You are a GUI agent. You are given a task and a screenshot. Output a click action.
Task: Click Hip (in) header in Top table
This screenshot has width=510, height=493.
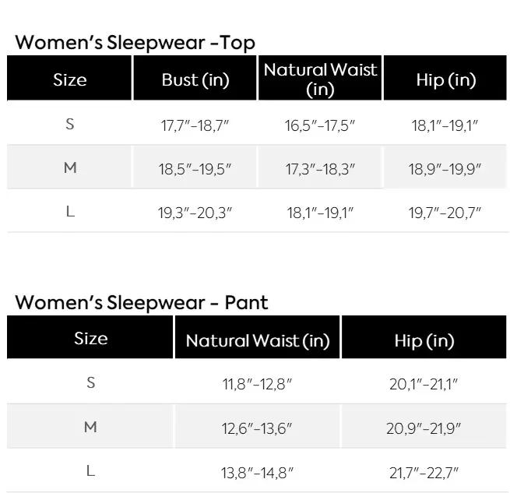click(446, 80)
